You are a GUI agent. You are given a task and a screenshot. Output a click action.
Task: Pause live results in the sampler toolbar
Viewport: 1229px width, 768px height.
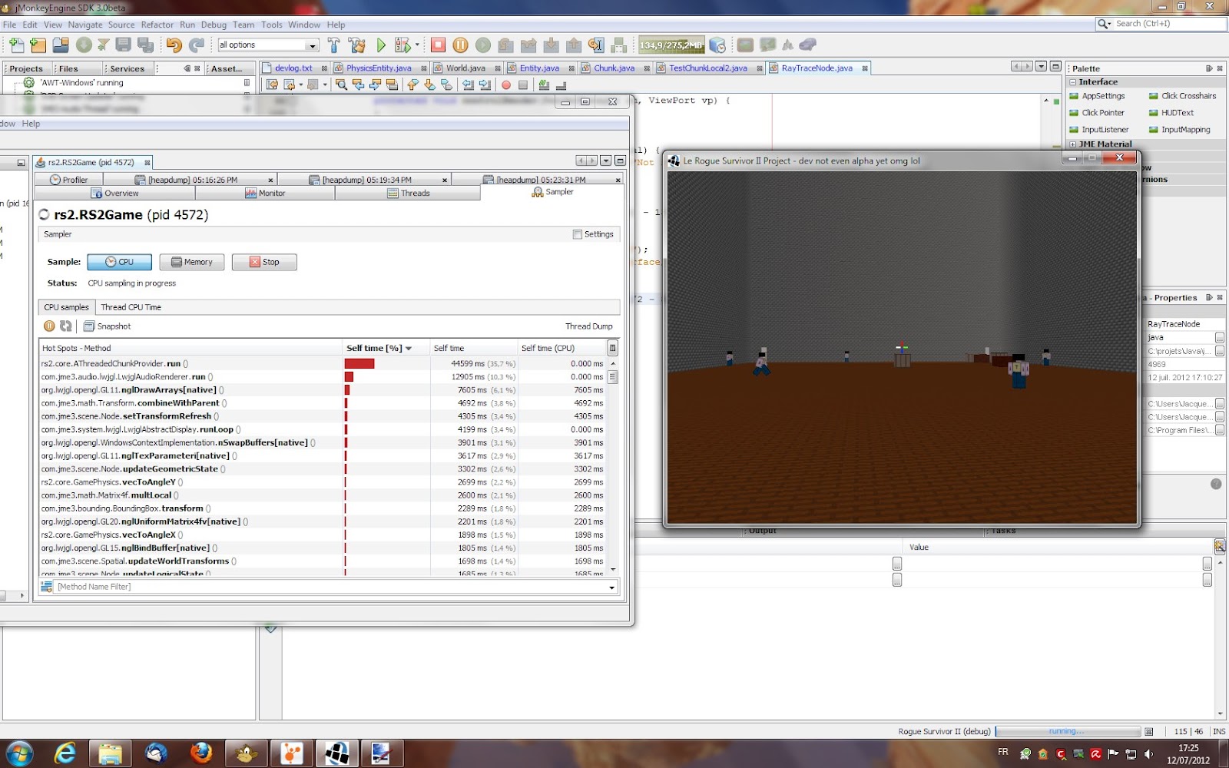pos(49,326)
